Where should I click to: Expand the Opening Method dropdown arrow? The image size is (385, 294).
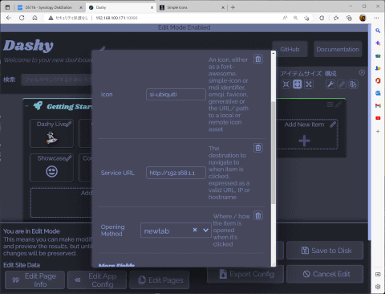[x=205, y=230]
